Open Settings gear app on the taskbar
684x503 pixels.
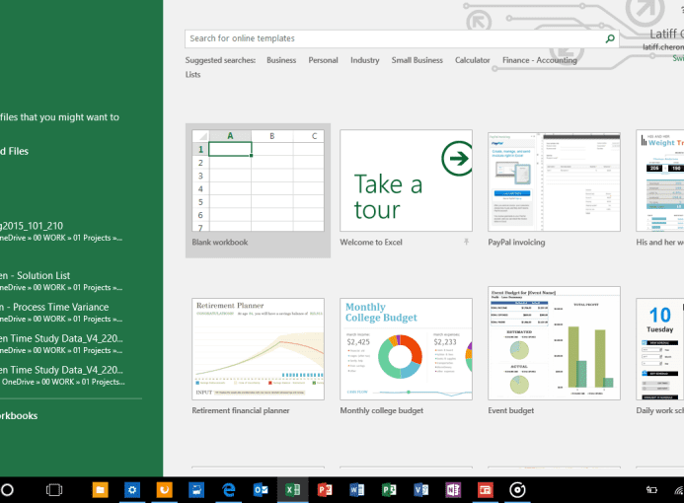[131, 490]
